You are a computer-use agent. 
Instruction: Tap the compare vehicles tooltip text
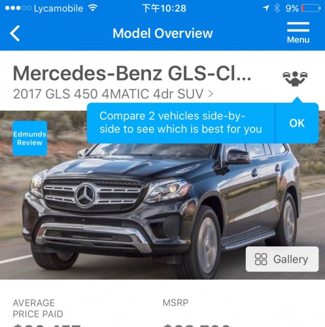180,123
